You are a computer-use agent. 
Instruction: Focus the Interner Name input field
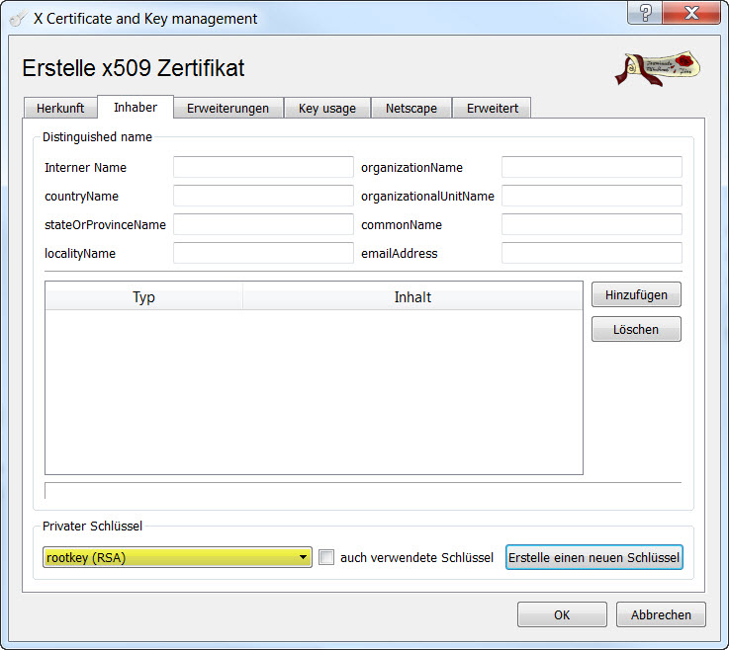pos(263,167)
